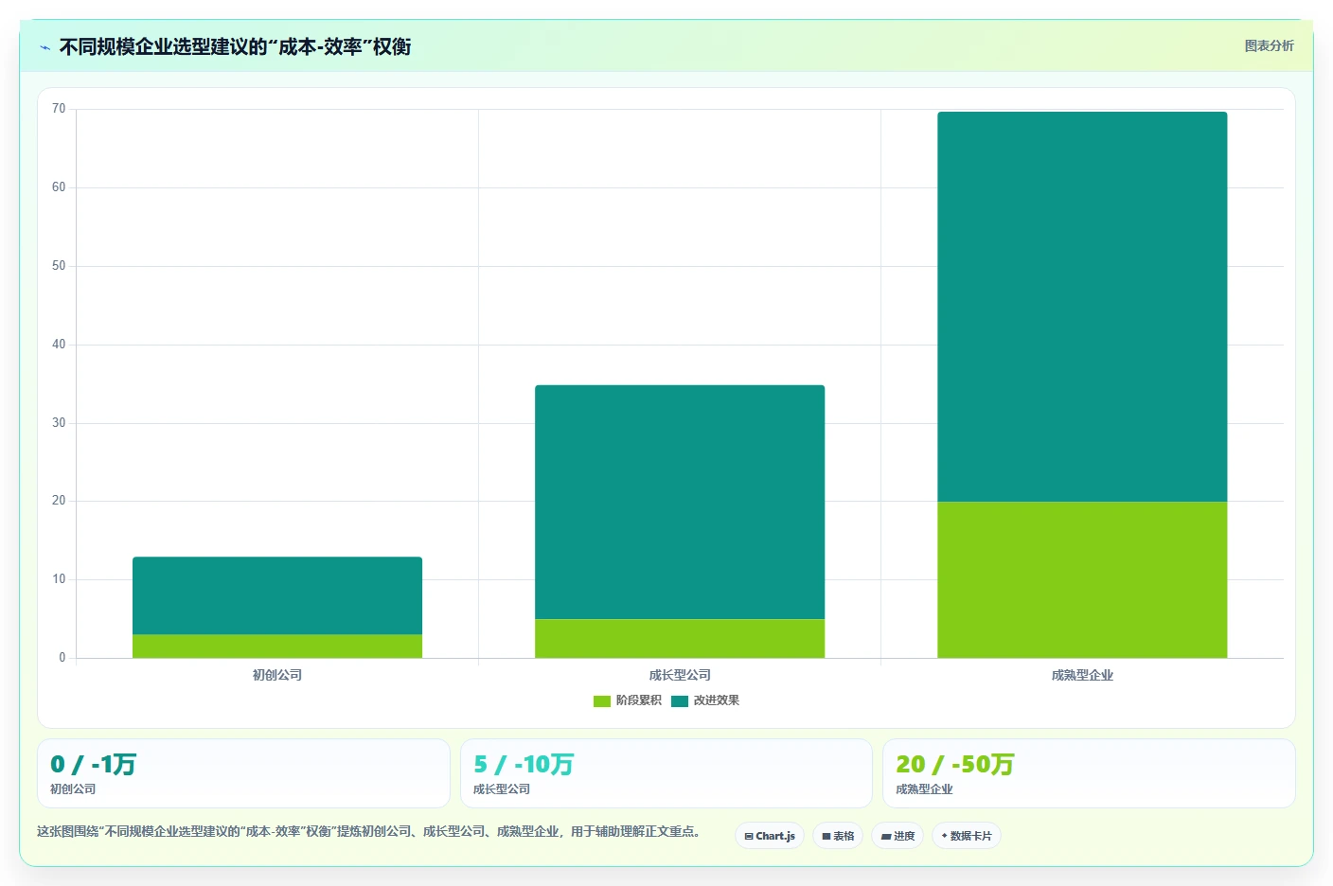Select the teal bar segment for 成熟型企业
The width and height of the screenshot is (1333, 886).
point(1082,307)
